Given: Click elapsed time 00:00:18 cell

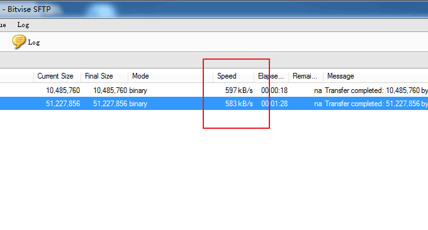Looking at the screenshot, I should 274,90.
